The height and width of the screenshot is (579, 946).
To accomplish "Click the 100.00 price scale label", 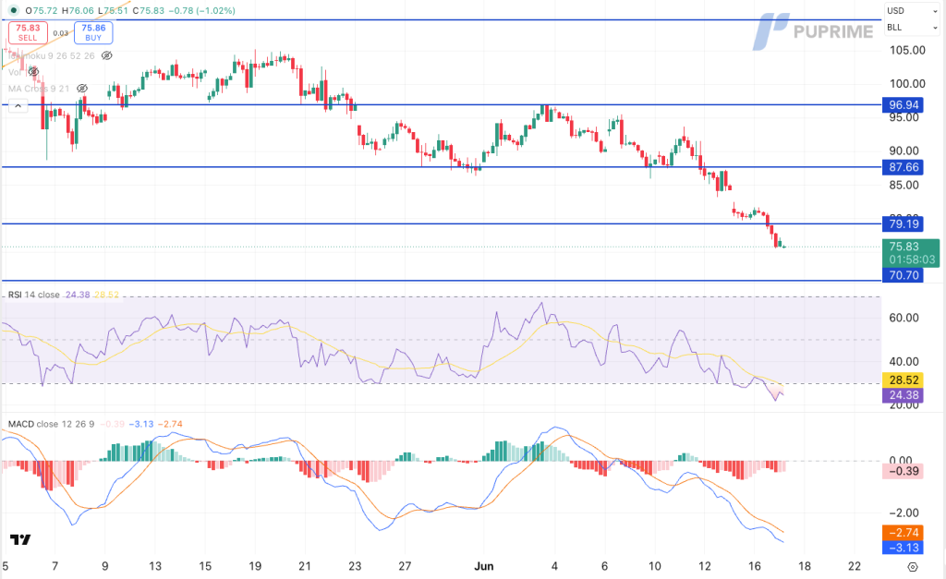I will (x=907, y=84).
